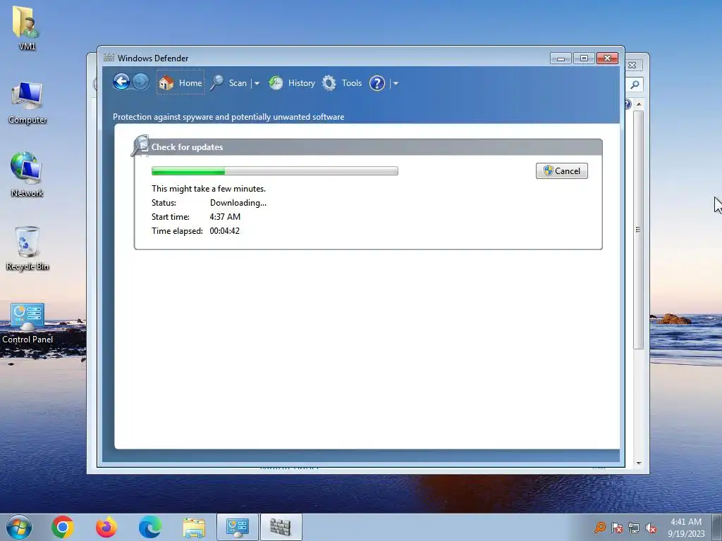722x541 pixels.
Task: Switch to the Control Panel taskbar button
Action: 238,527
